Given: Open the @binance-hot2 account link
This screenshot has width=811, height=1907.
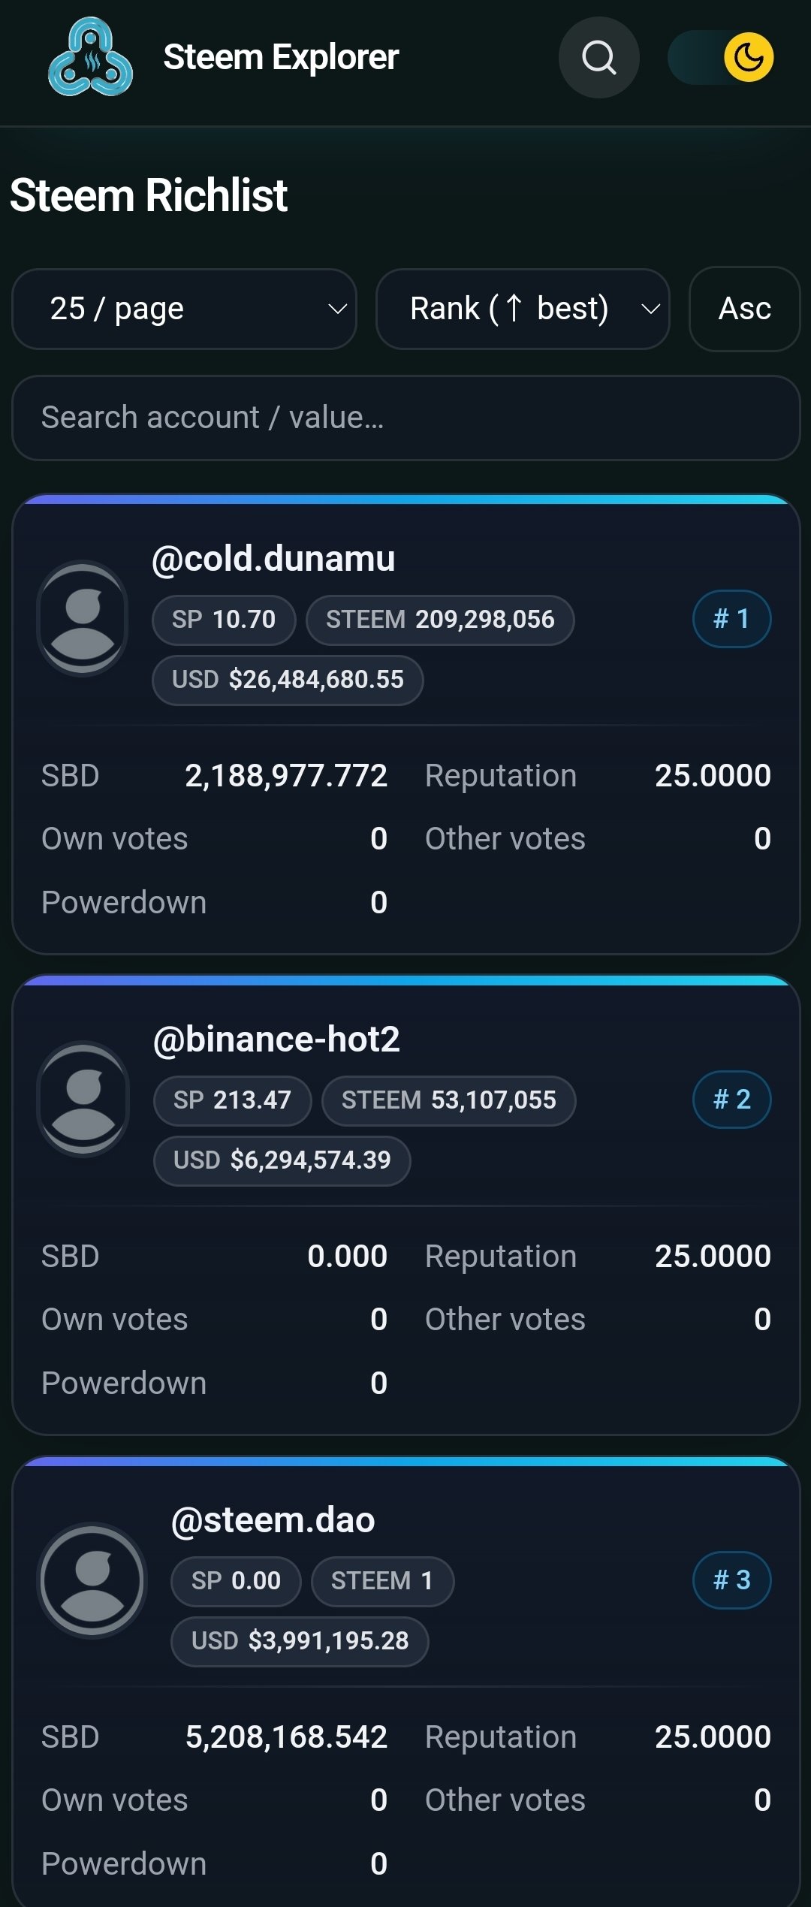Looking at the screenshot, I should [276, 1039].
